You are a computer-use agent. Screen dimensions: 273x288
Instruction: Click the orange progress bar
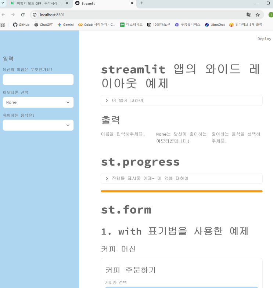point(182,191)
